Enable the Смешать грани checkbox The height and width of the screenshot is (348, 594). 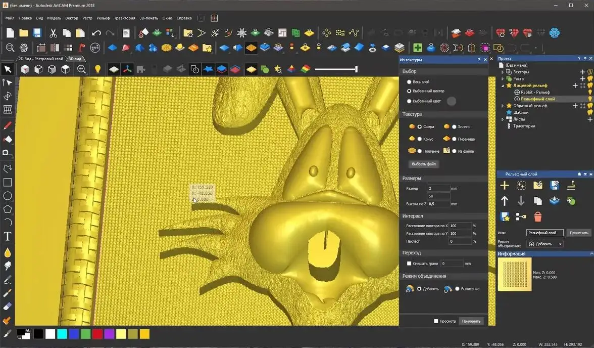click(410, 263)
